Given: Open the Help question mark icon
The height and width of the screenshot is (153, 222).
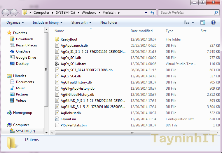Looking at the screenshot, I should 213,22.
